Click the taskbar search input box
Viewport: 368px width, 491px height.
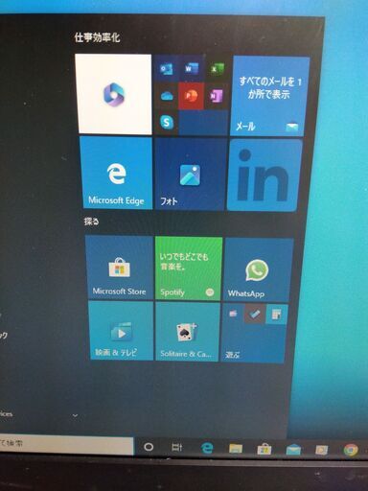[x=65, y=444]
